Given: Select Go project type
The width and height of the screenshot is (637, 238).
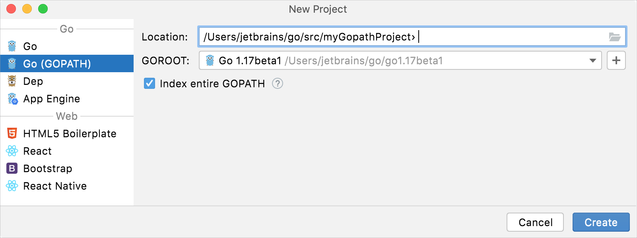Looking at the screenshot, I should [x=67, y=46].
